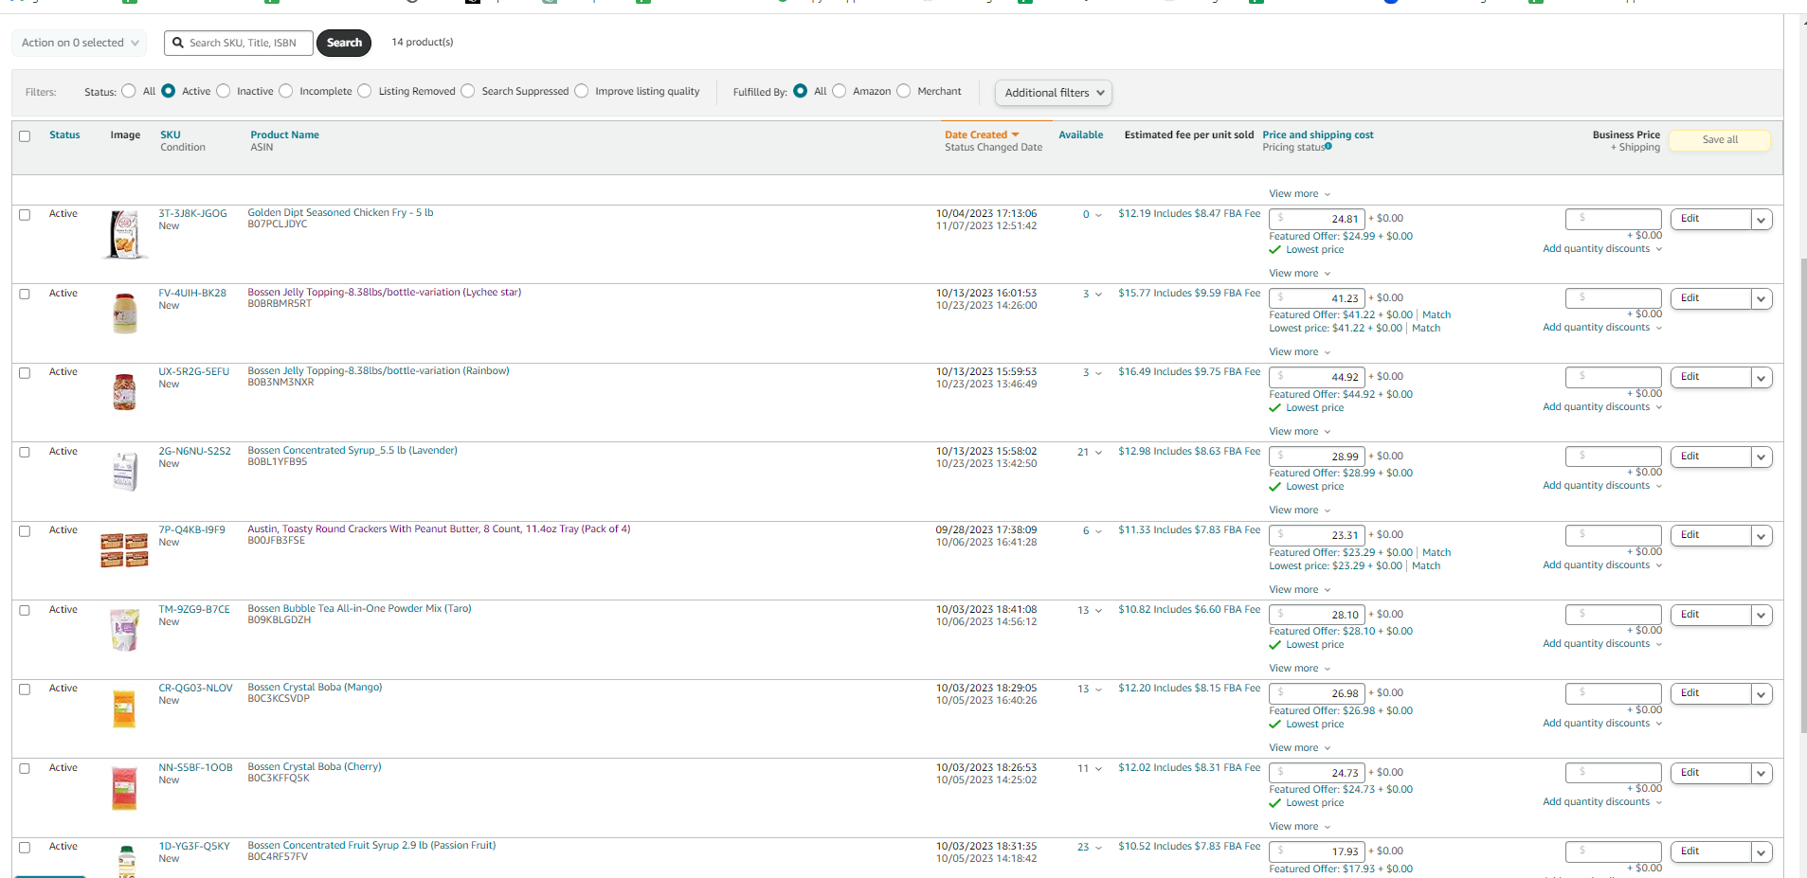Sort by Price and shipping cost header
The width and height of the screenshot is (1807, 878).
[x=1318, y=135]
